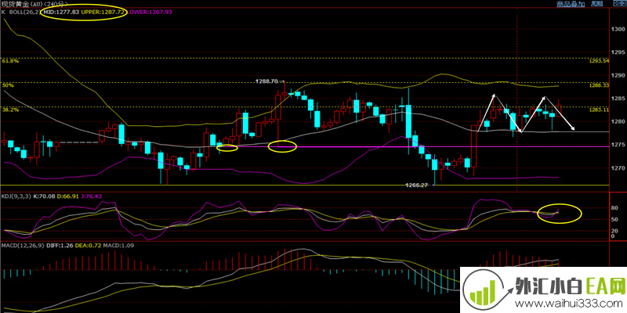Click the 38.2% Fibonacci level label

(x=10, y=110)
